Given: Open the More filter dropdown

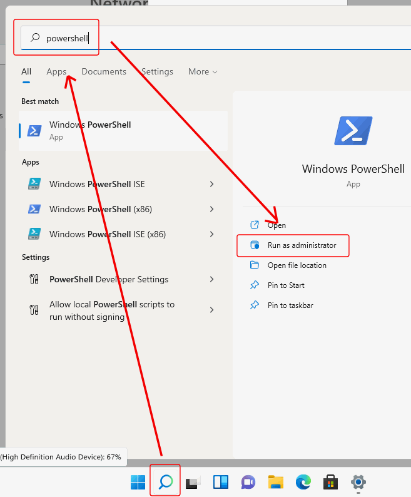Looking at the screenshot, I should (203, 71).
